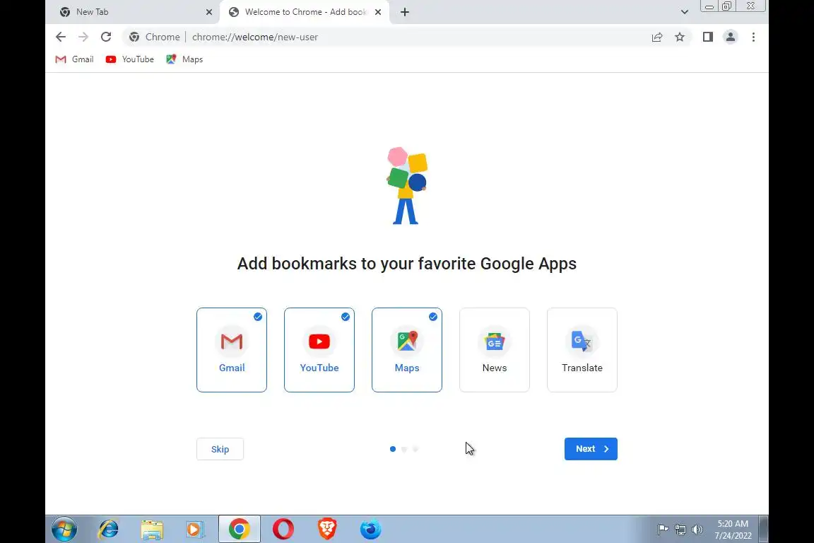Screen dimensions: 814x543
Task: Open the volume speaker tray icon
Action: [x=697, y=530]
